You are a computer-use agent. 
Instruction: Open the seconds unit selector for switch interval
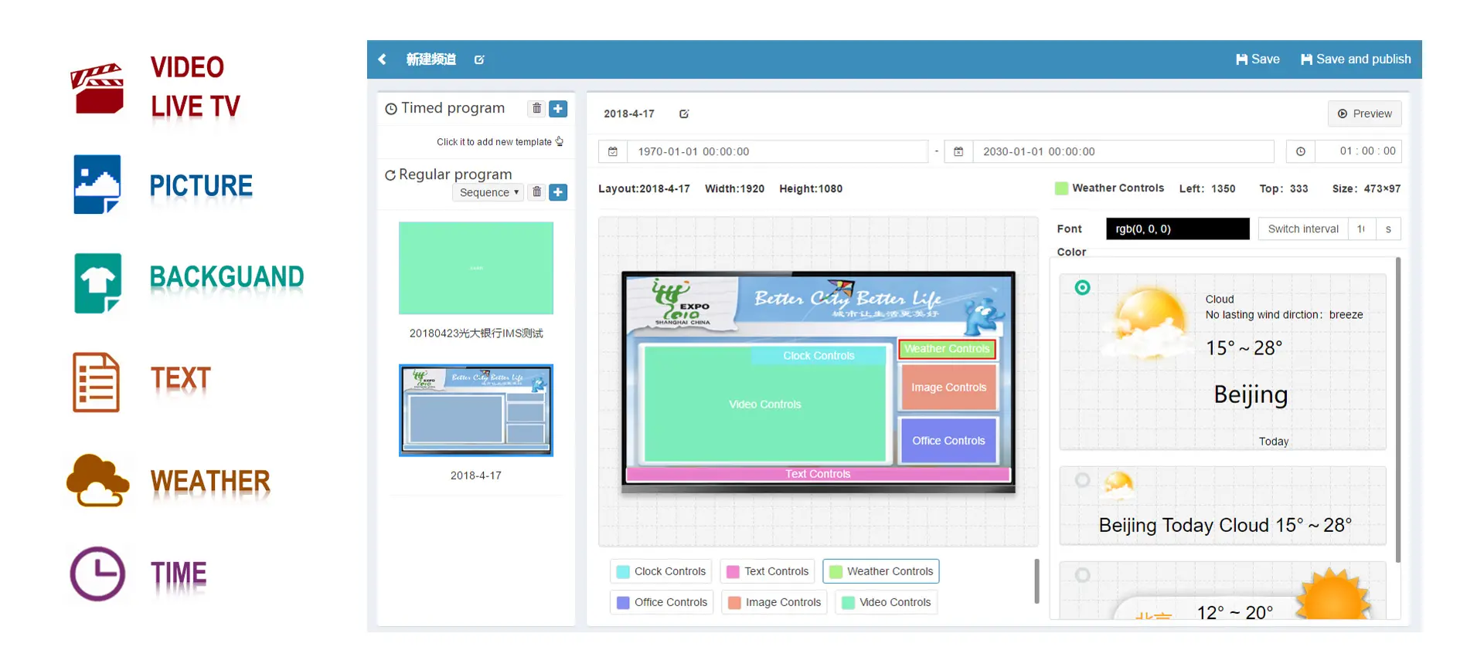point(1388,229)
